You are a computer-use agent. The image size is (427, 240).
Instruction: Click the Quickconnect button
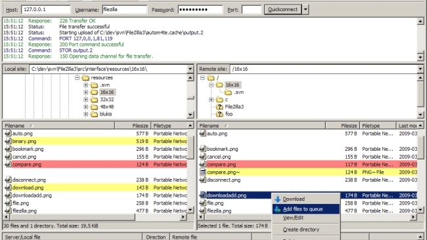click(x=283, y=10)
